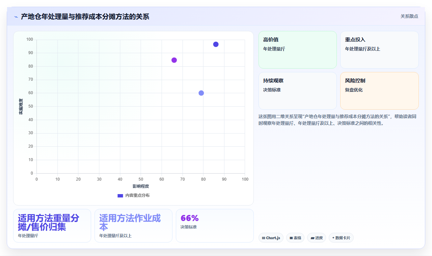
Task: Click the 进度 chip
Action: pos(317,238)
